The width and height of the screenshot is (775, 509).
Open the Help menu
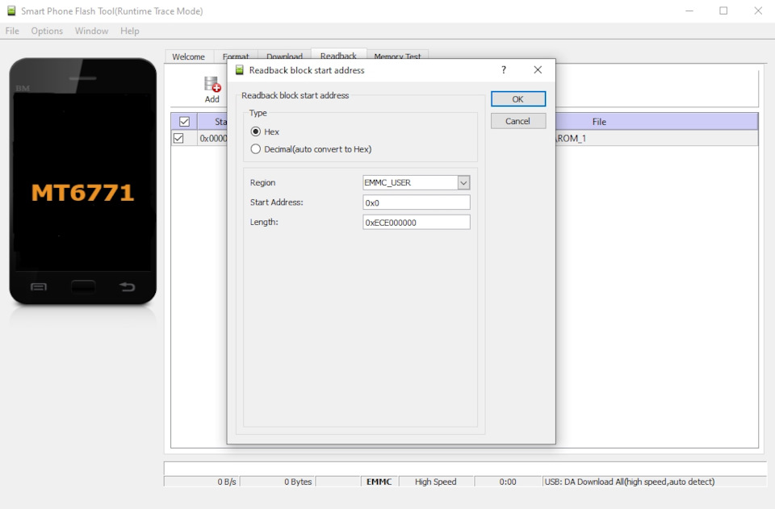[130, 31]
